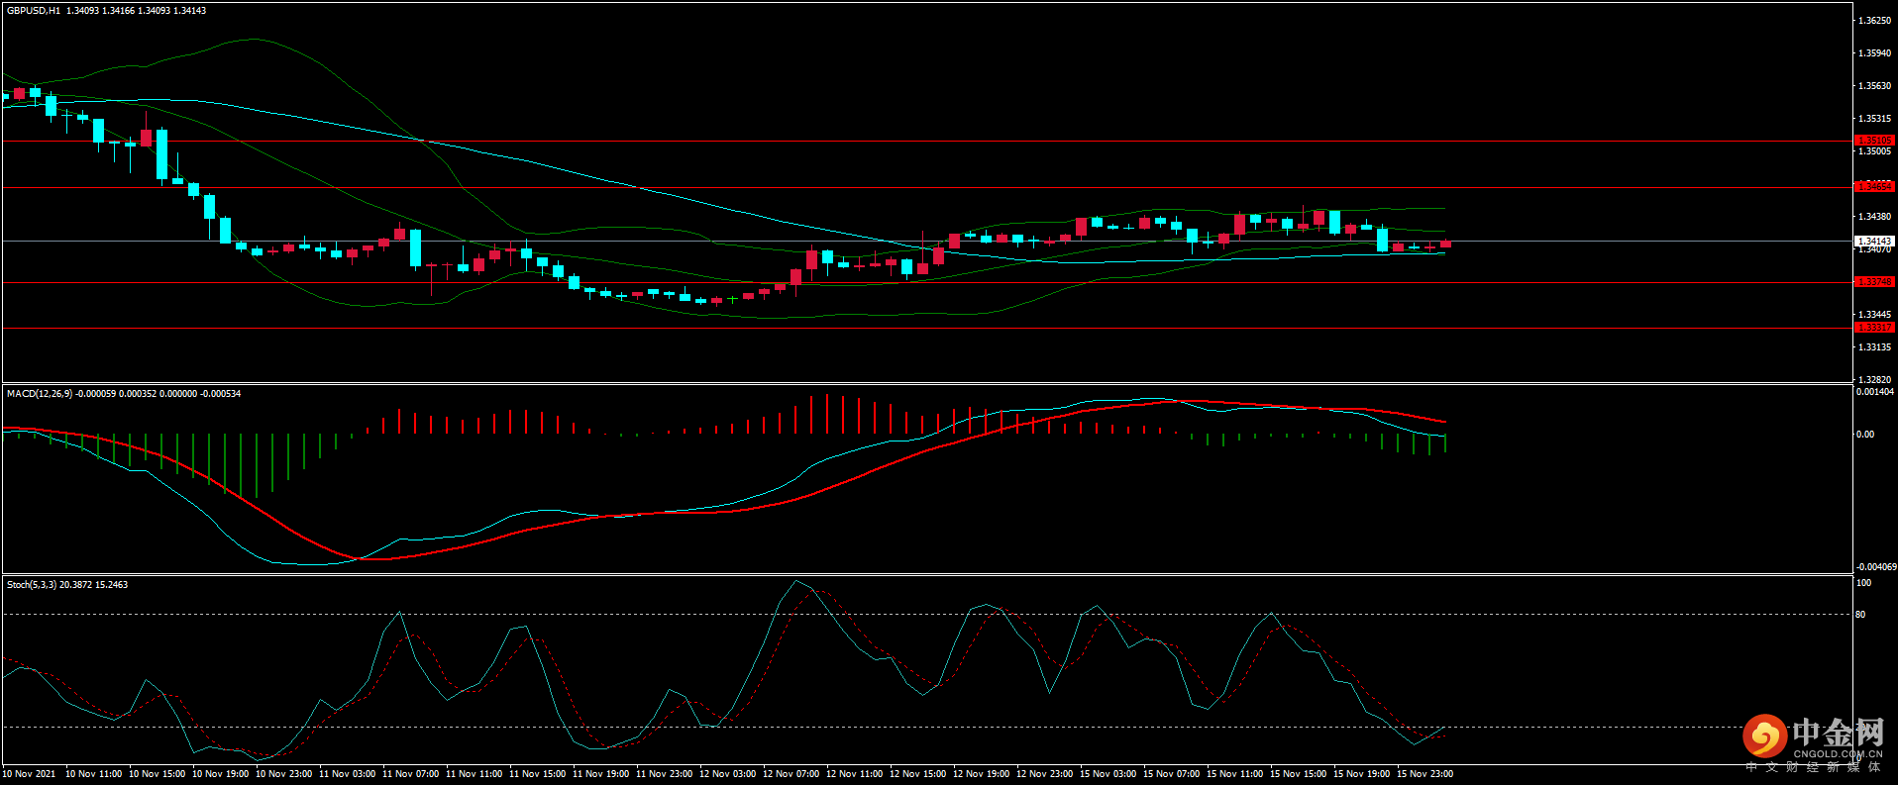Select the red 1.34654 level price tag
The image size is (1898, 785).
coord(1874,186)
